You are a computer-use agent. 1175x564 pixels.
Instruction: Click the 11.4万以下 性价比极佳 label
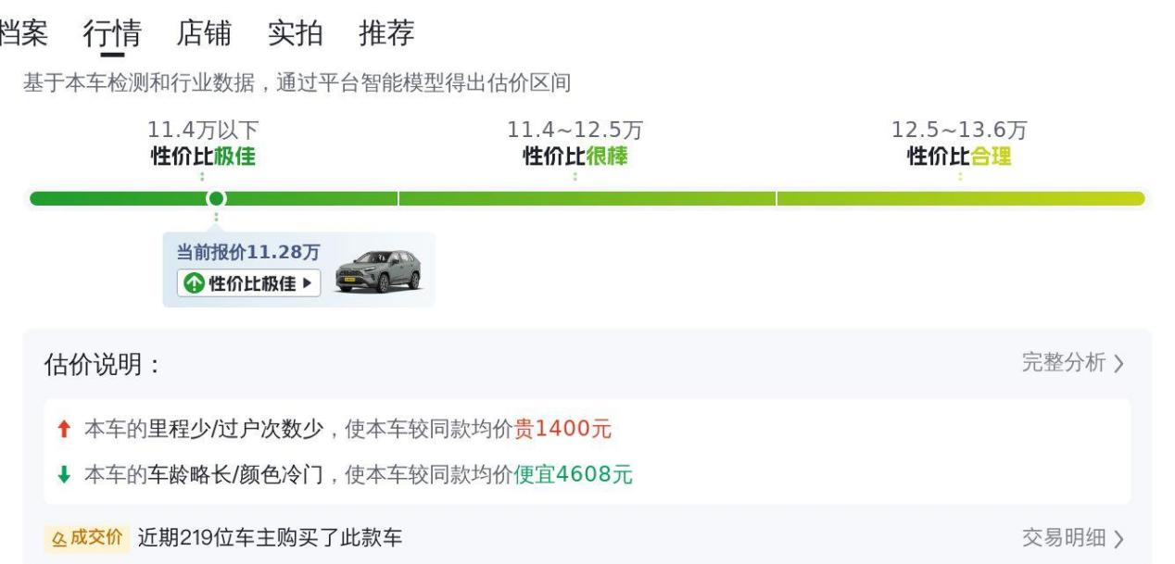coord(203,144)
